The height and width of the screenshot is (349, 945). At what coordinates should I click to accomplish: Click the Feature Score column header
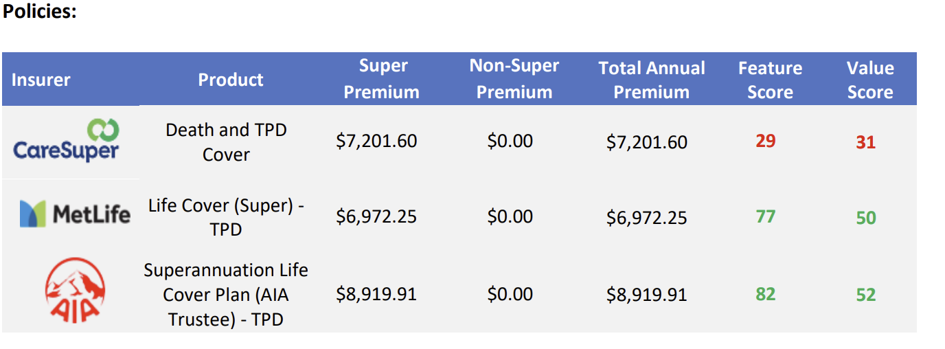(x=770, y=80)
